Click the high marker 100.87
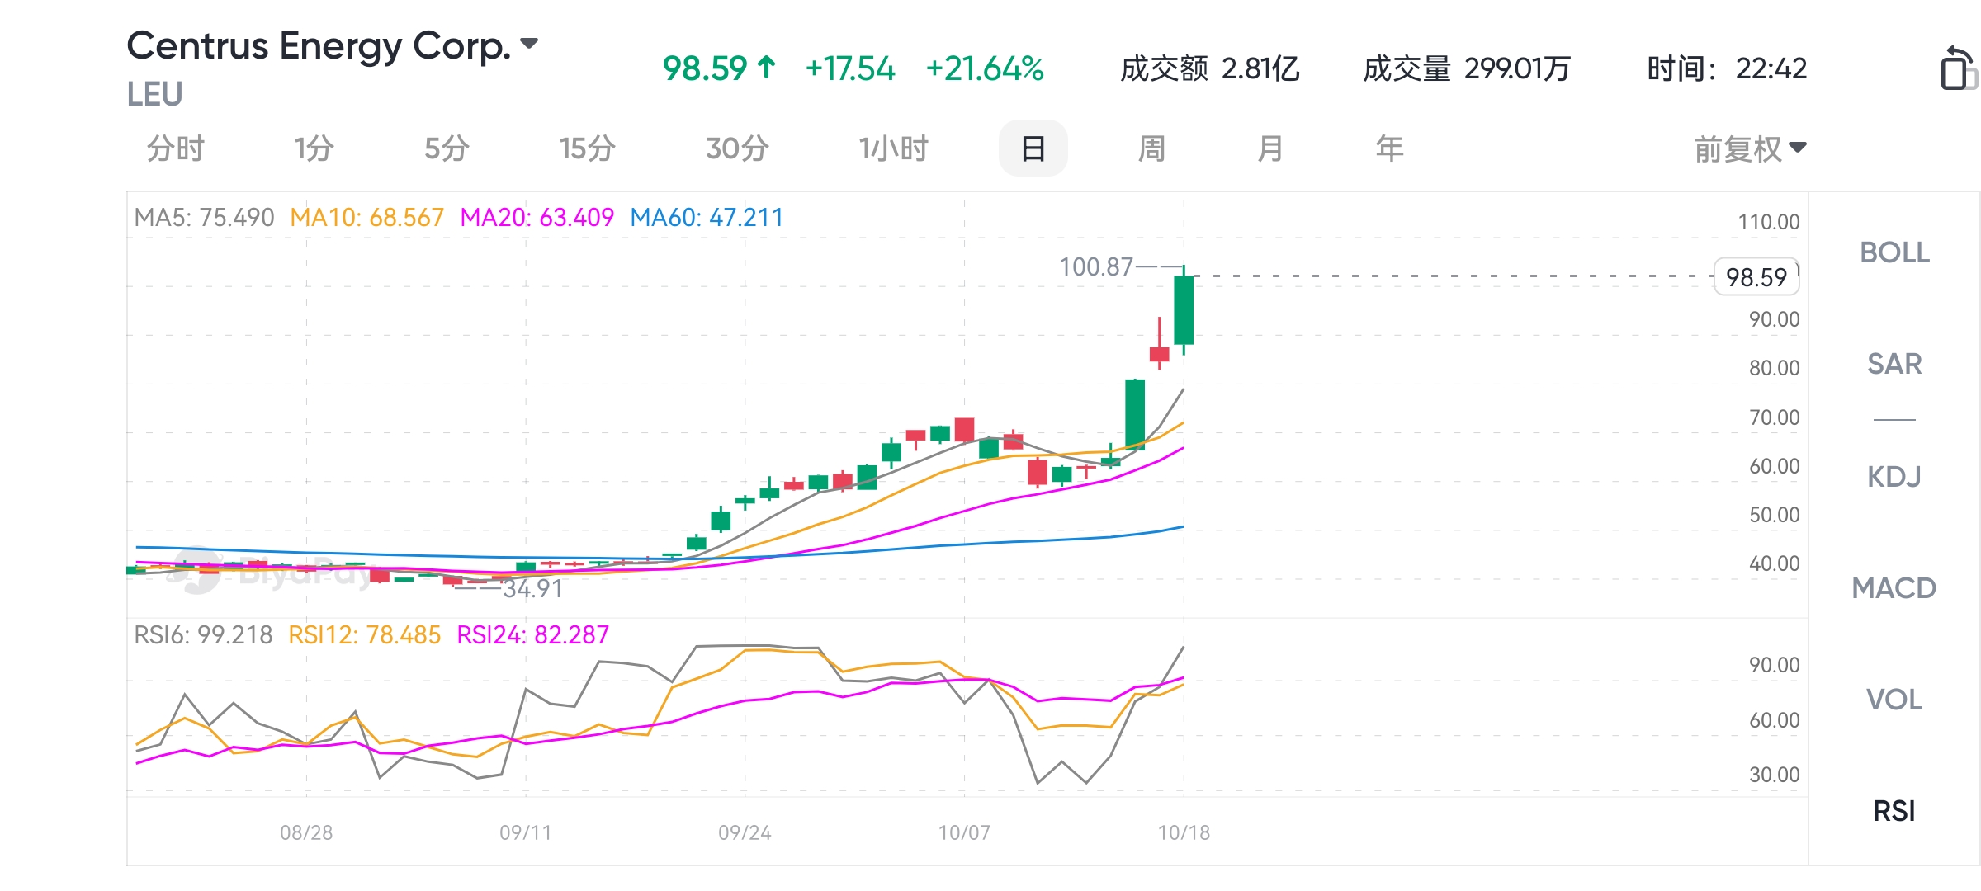 [1096, 267]
